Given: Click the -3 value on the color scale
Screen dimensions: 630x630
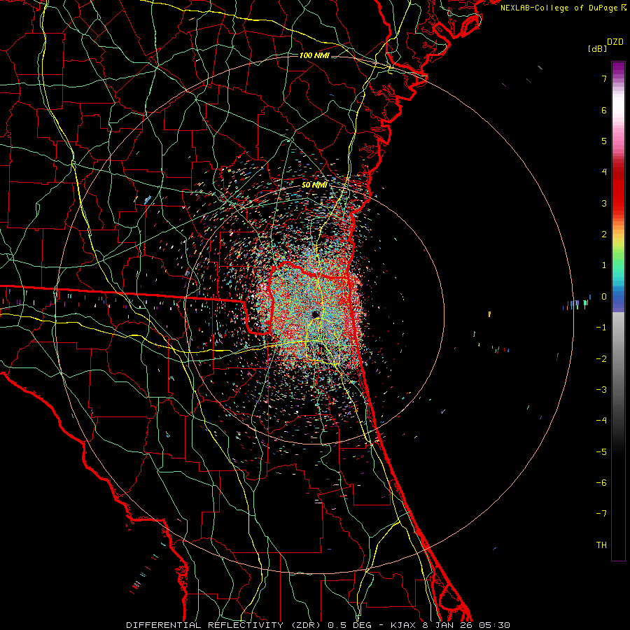Looking at the screenshot, I should point(601,390).
